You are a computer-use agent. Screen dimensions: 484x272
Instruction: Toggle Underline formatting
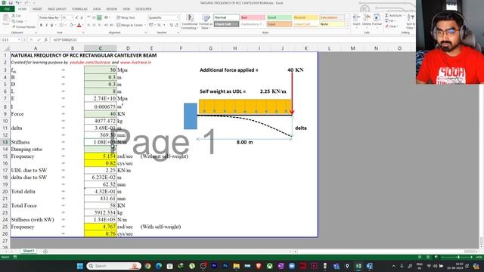[52, 25]
